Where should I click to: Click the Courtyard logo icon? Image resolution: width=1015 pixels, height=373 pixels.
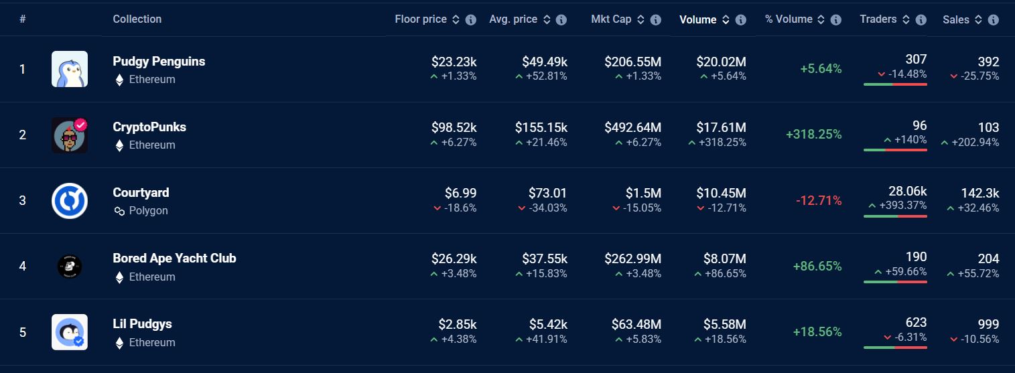coord(70,200)
